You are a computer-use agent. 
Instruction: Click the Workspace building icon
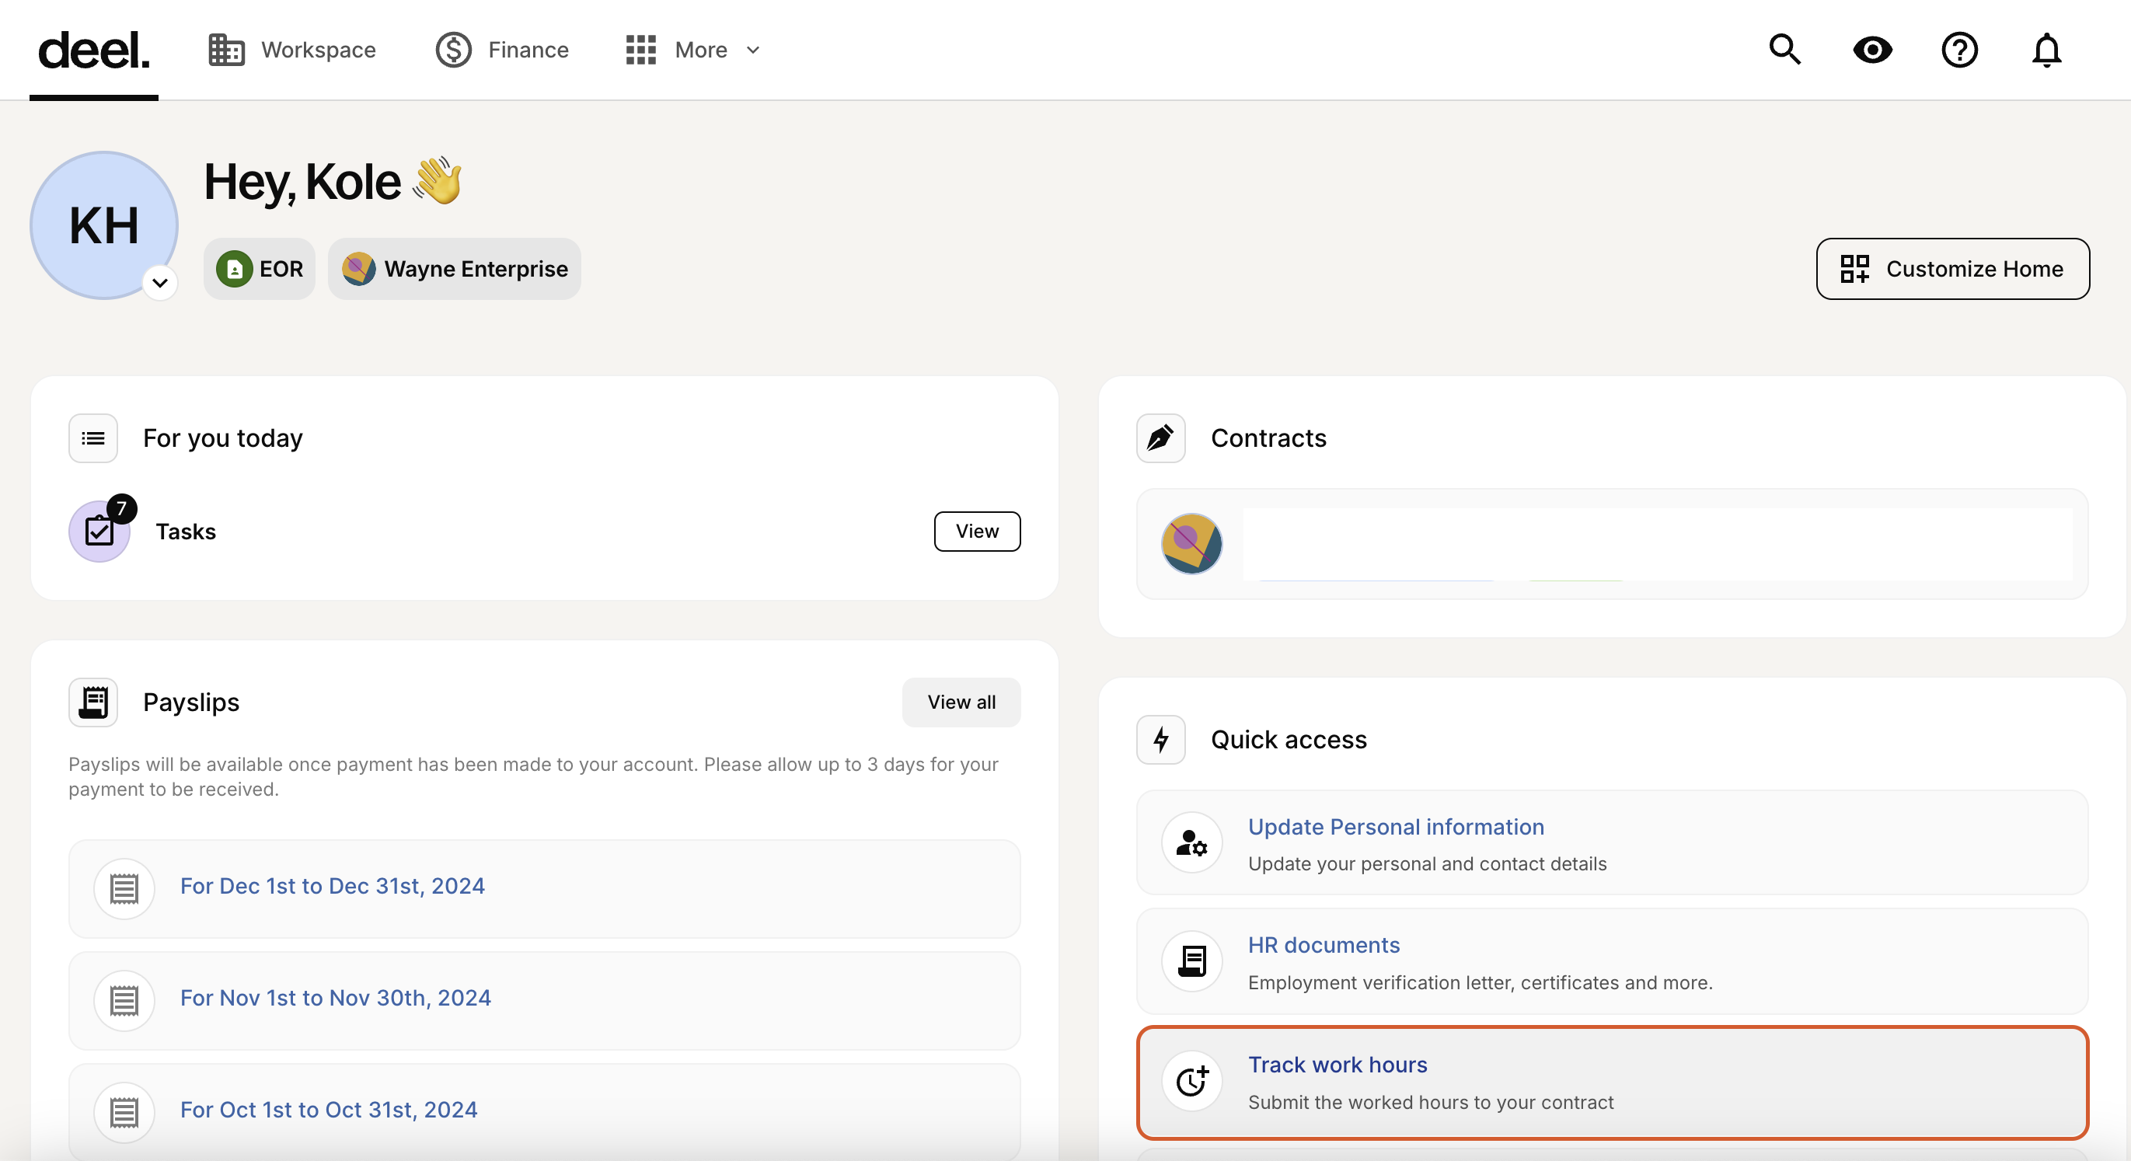coord(226,50)
